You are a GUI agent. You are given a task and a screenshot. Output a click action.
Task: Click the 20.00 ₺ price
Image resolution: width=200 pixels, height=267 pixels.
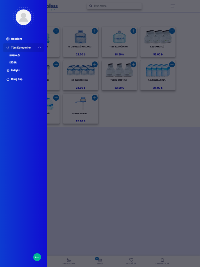coord(81,121)
